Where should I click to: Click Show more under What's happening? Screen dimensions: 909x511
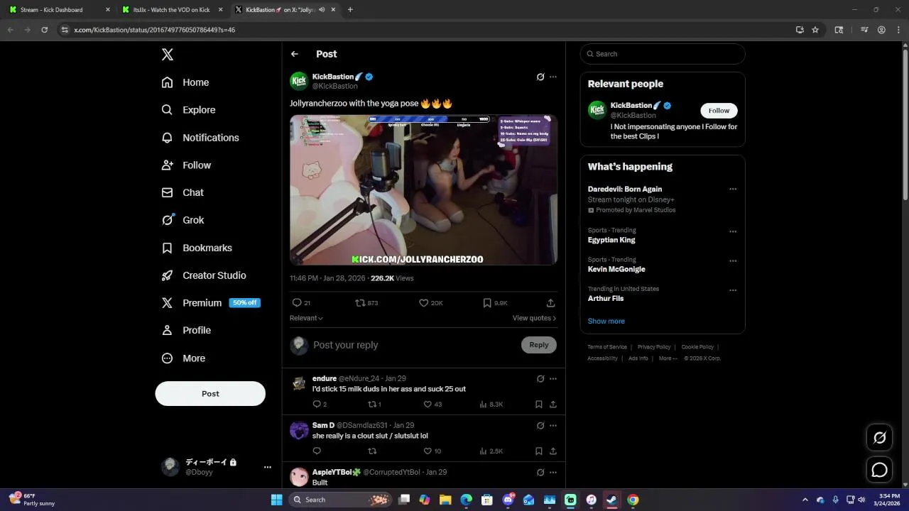tap(606, 322)
